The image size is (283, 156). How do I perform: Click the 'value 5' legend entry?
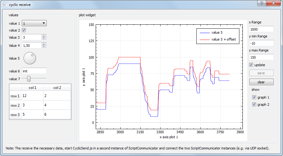coord(211,32)
